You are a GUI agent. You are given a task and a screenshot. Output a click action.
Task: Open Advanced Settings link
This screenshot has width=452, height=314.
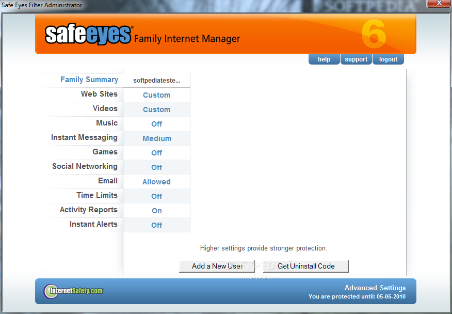(x=375, y=288)
